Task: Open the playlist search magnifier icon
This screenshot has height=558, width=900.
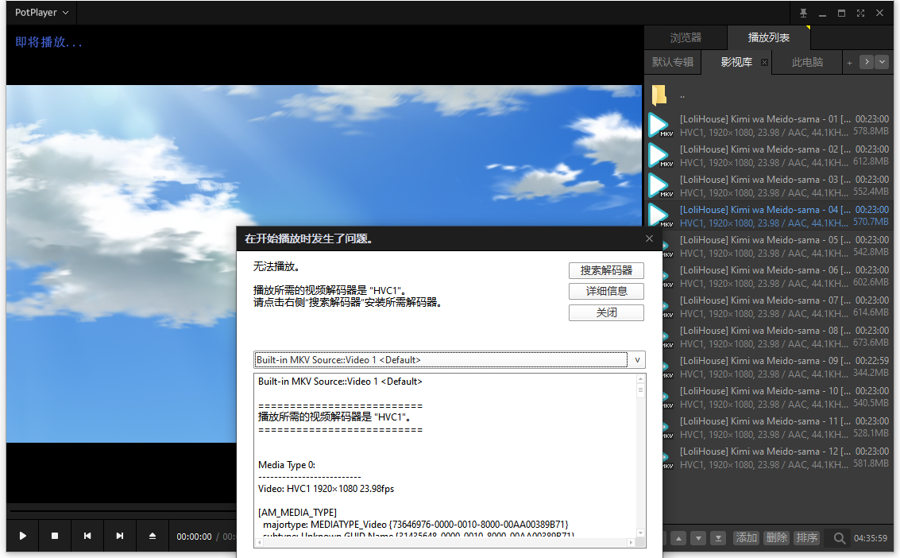Action: (x=839, y=539)
